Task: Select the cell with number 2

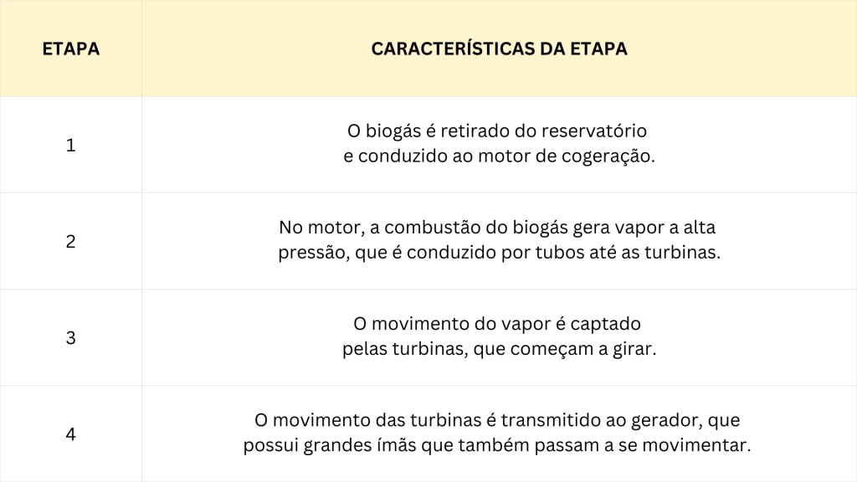Action: (x=71, y=241)
